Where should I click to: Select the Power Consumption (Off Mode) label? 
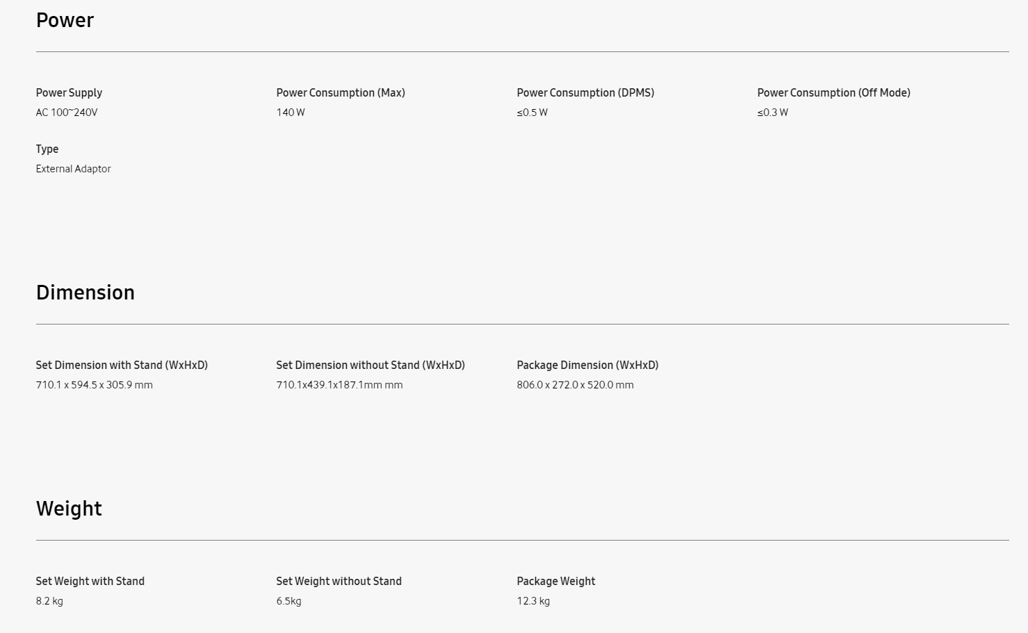833,92
